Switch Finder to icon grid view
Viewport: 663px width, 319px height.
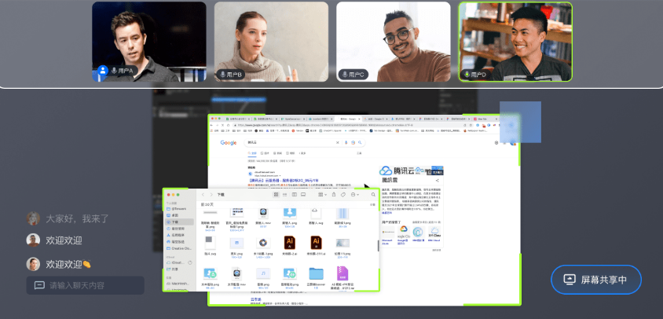[276, 194]
